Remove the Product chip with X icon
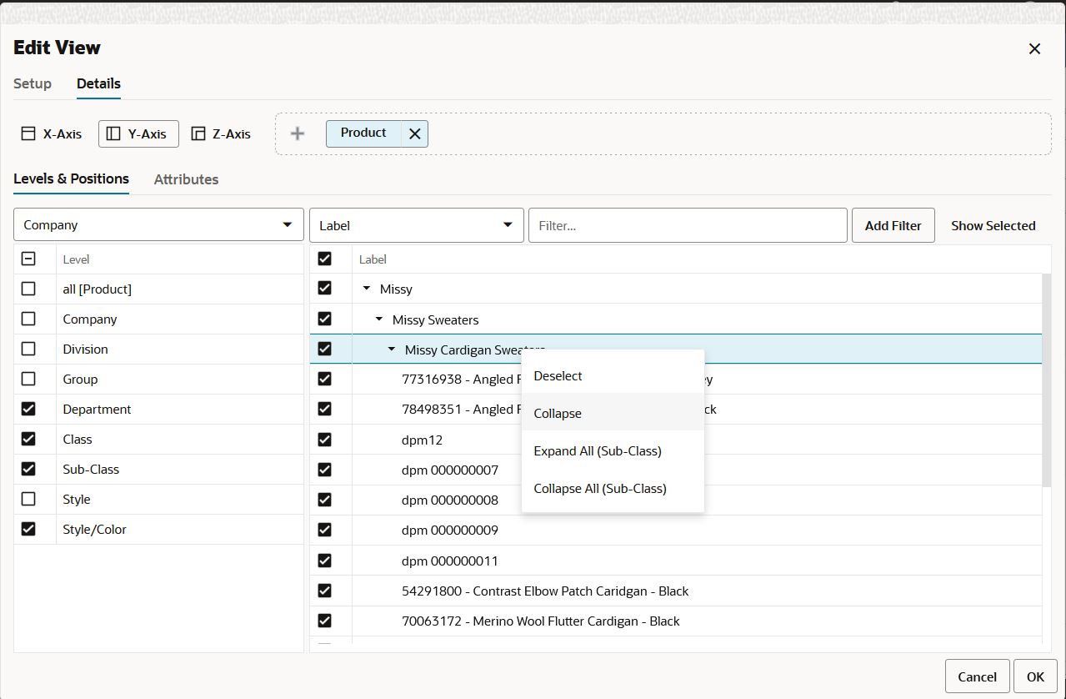 click(414, 133)
